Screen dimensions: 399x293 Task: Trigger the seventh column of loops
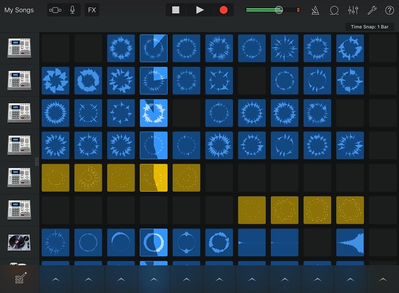[x=252, y=279]
